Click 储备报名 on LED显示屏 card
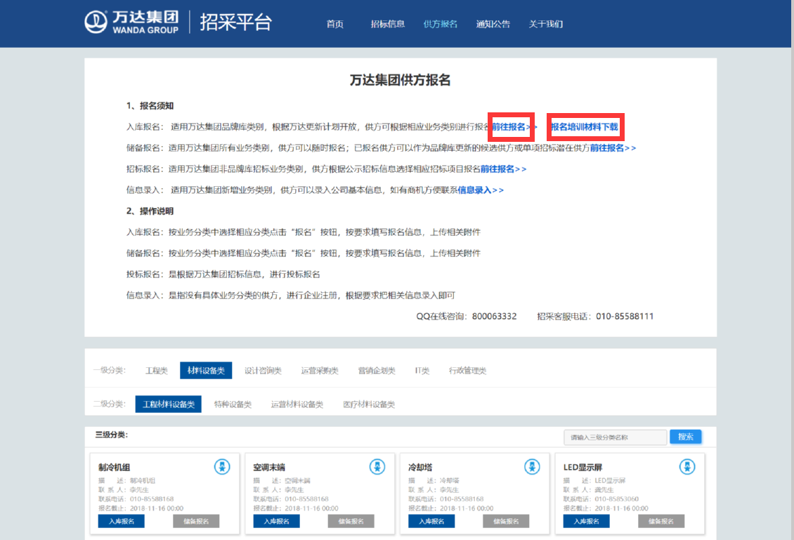Image resolution: width=794 pixels, height=540 pixels. [661, 521]
